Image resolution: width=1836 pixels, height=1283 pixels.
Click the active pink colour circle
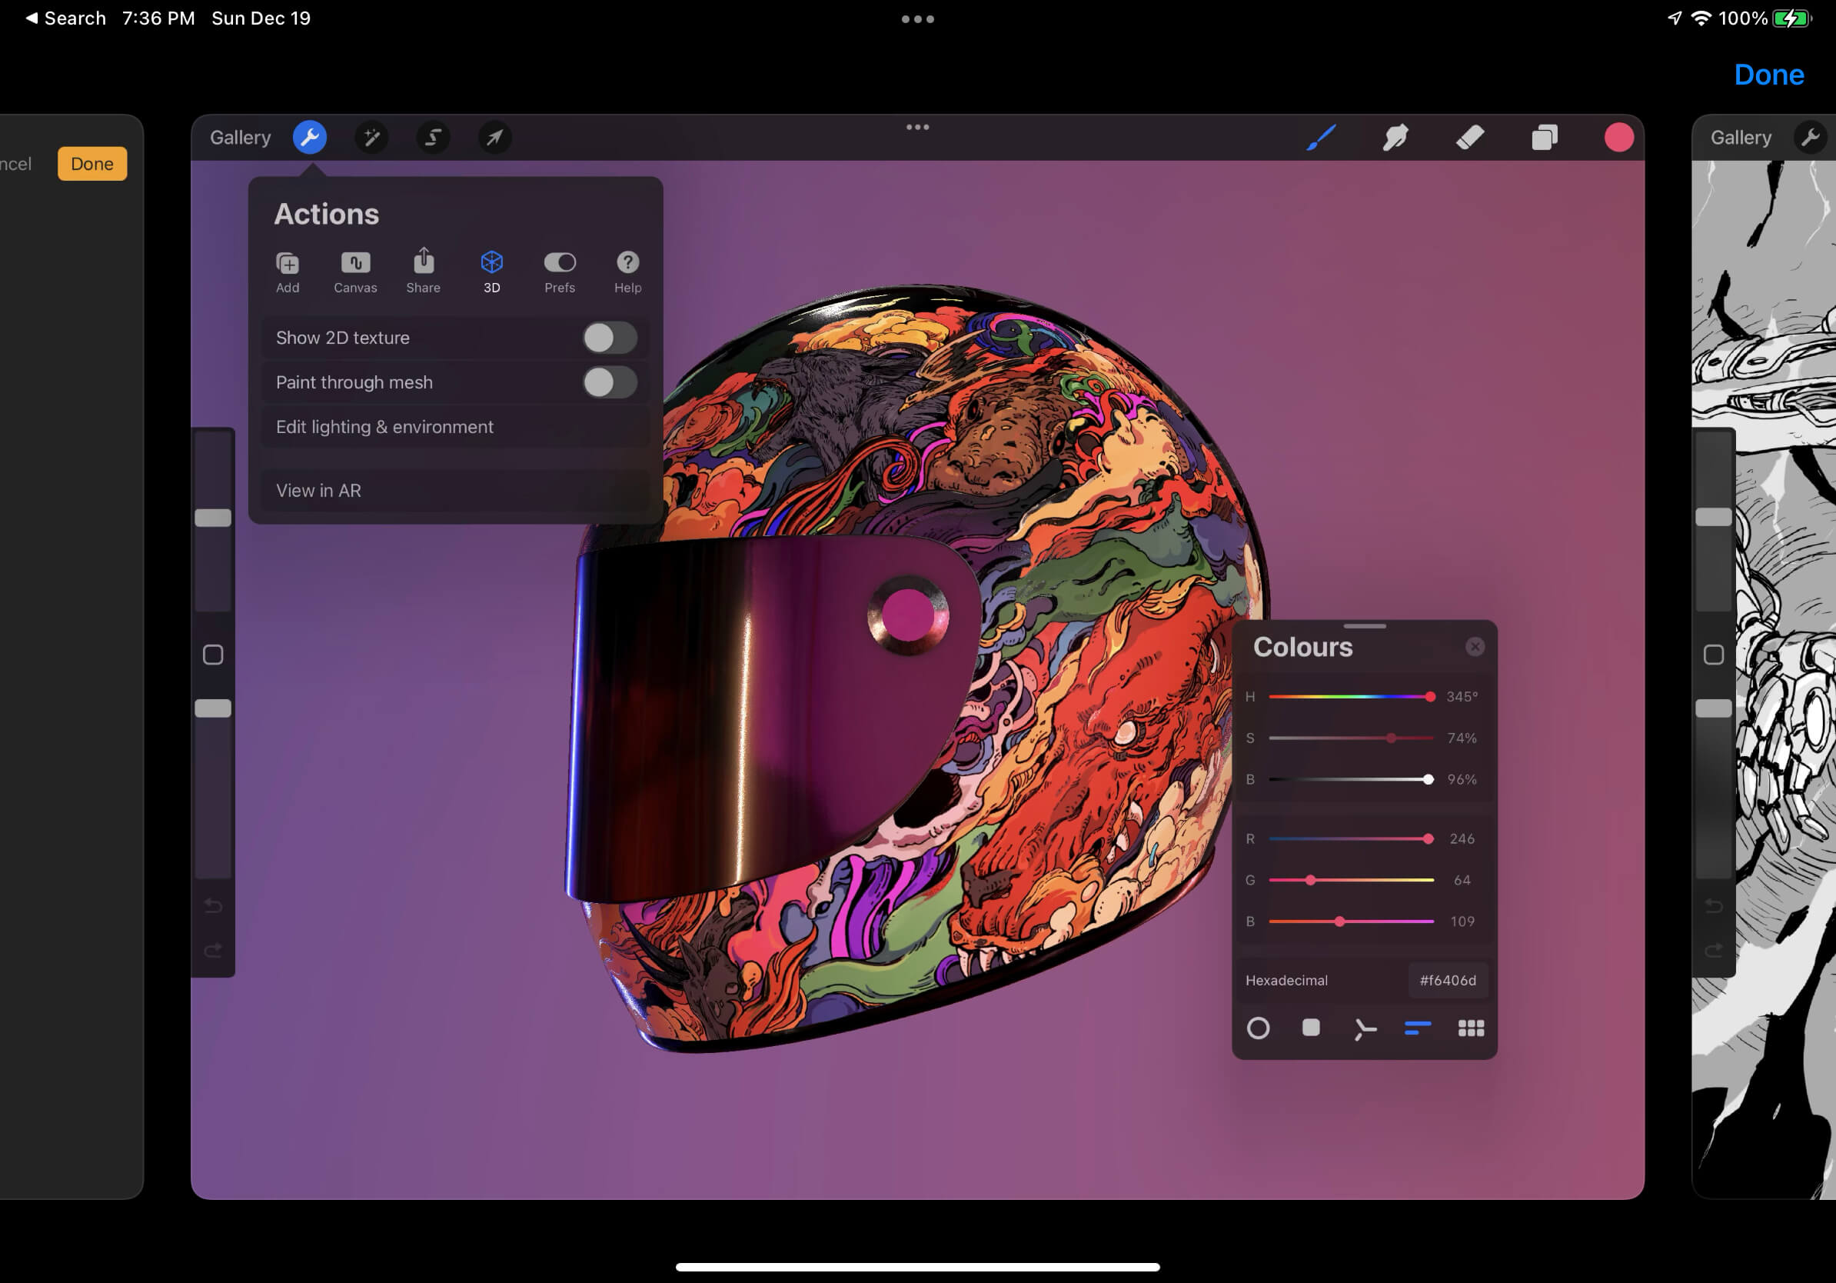click(1618, 138)
